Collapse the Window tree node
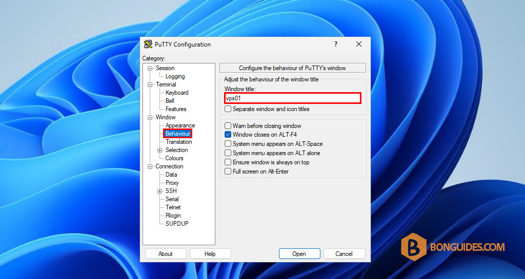This screenshot has height=279, width=525. pyautogui.click(x=150, y=117)
